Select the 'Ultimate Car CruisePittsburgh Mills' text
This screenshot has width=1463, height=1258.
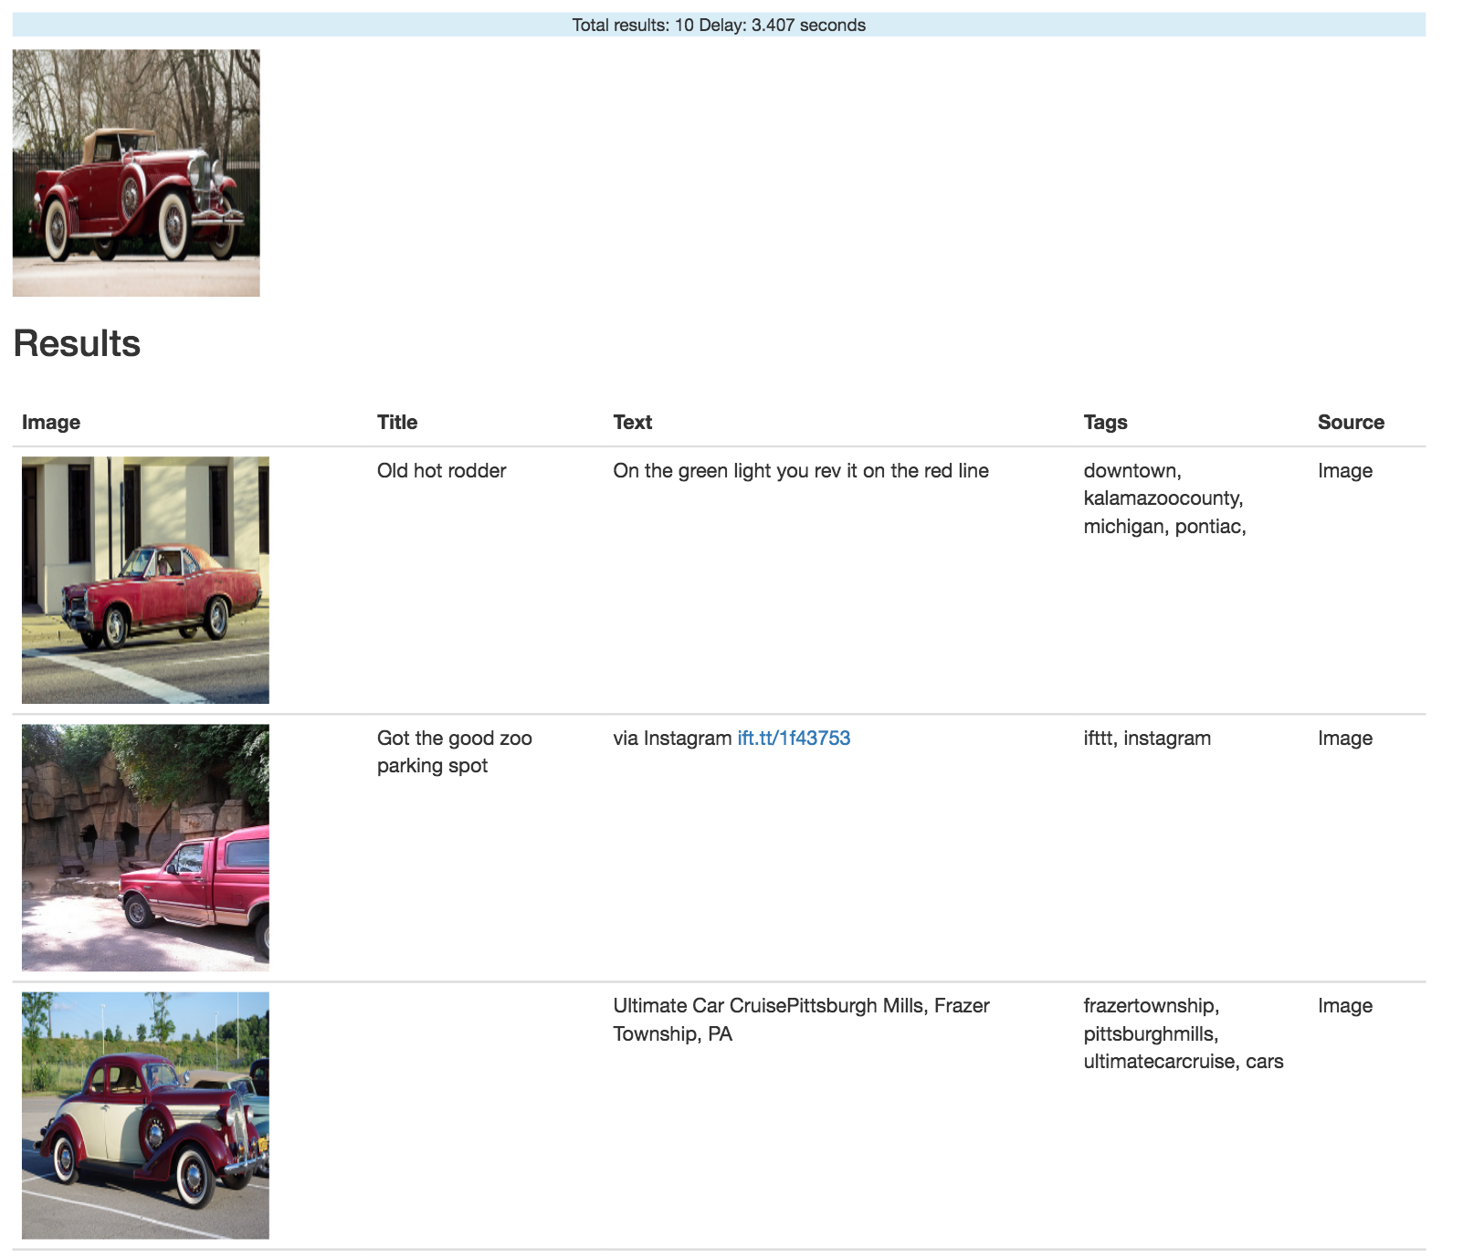[x=801, y=1020]
